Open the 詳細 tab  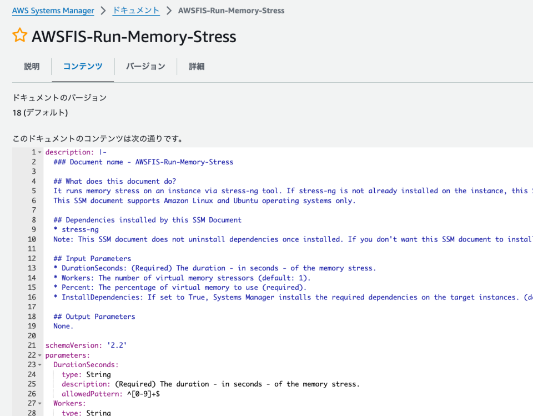(x=197, y=66)
